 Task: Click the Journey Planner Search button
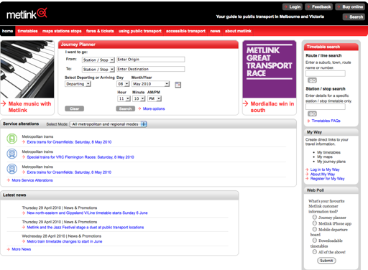click(125, 108)
